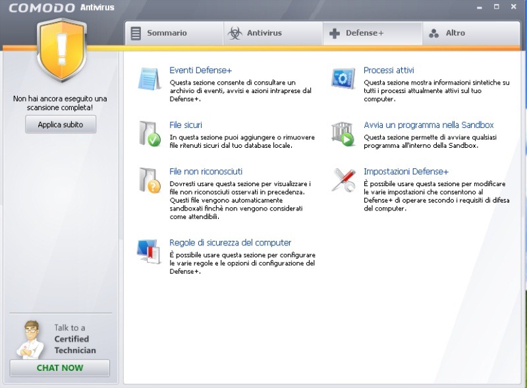Open the File non riconosciuti link
The image size is (527, 388).
(206, 172)
